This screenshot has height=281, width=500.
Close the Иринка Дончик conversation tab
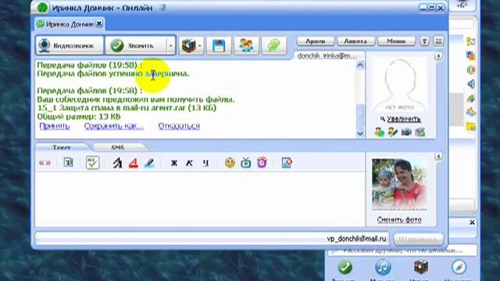tap(99, 24)
